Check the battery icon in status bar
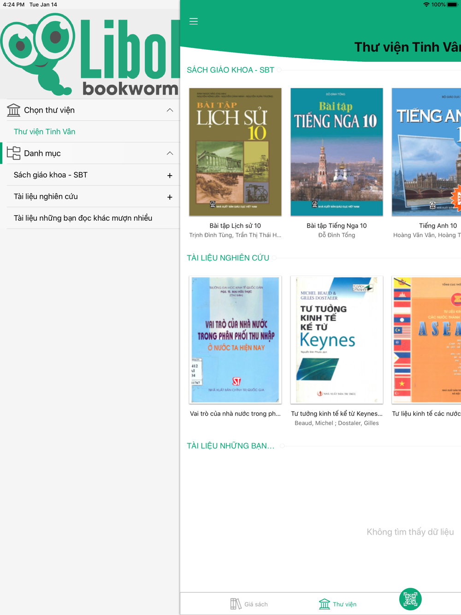Screen dimensions: 461x615 (452, 5)
